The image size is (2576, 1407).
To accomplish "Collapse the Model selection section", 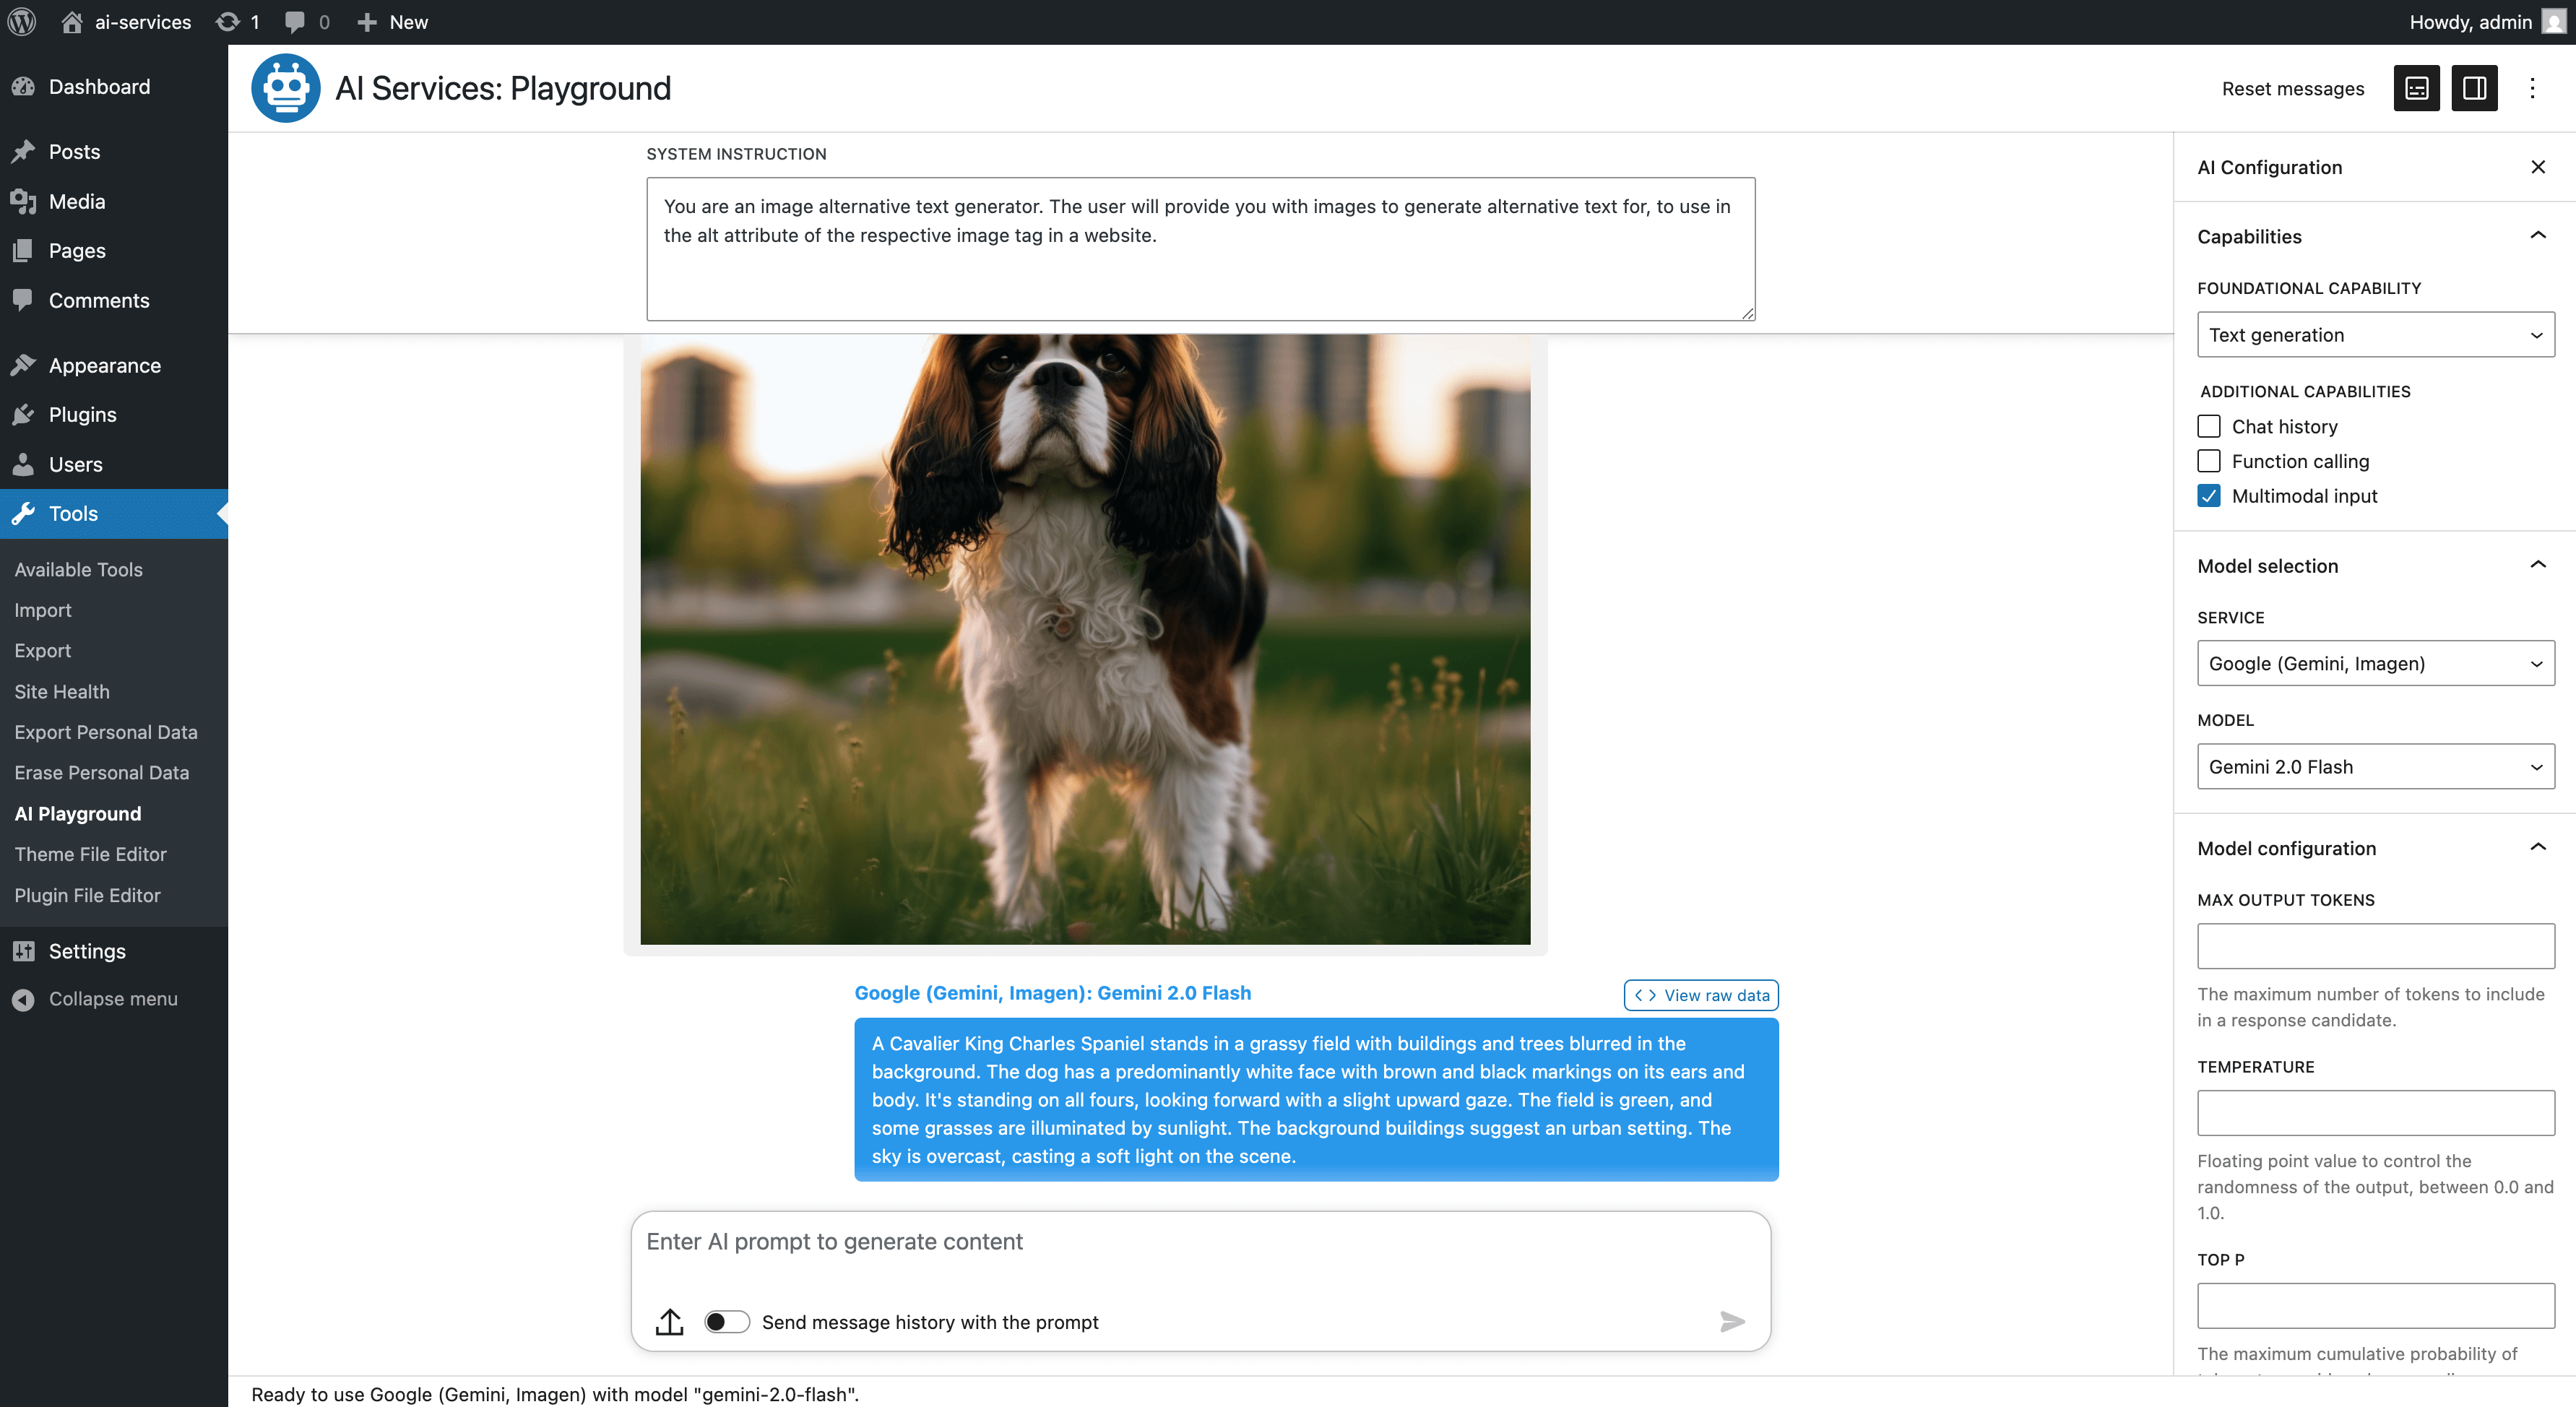I will coord(2537,565).
